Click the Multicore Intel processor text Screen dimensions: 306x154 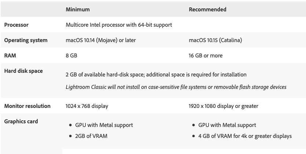click(x=119, y=25)
